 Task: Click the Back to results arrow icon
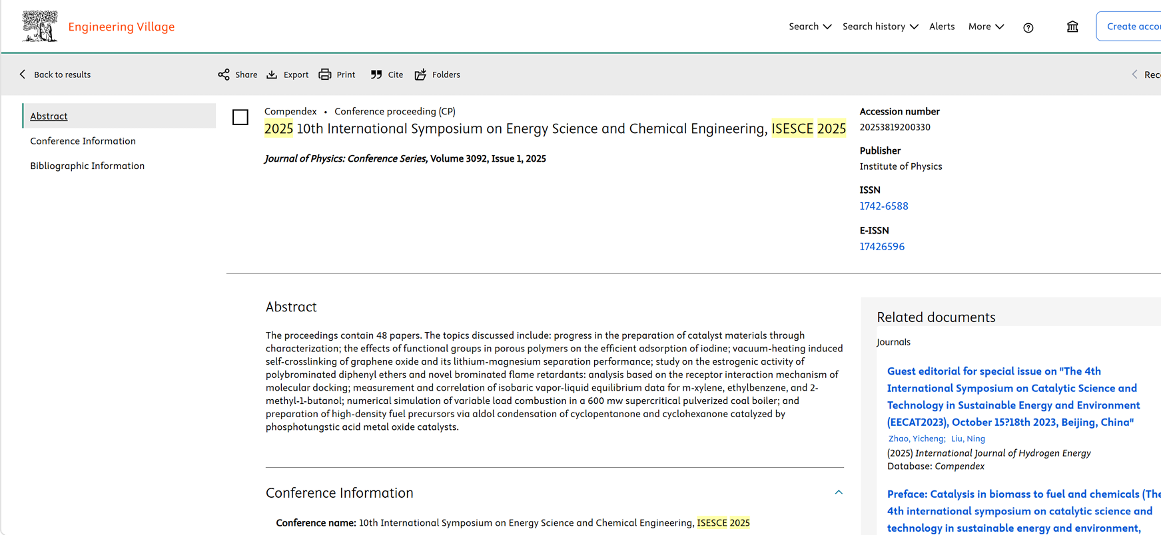(23, 75)
